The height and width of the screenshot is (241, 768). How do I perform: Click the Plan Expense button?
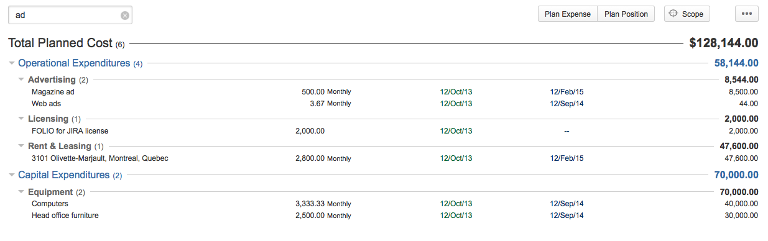click(568, 14)
